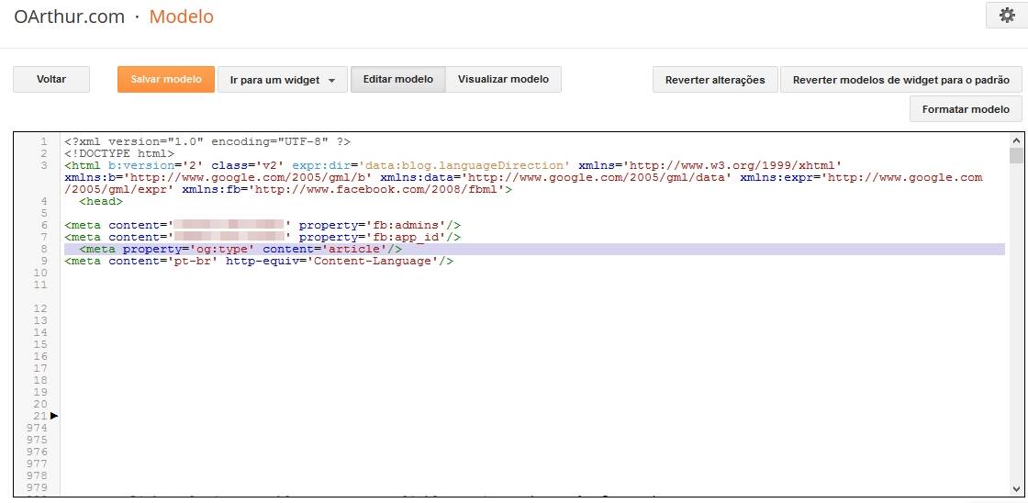Click the Formatar modelo button
Screen dimensions: 1028x503
(x=966, y=109)
